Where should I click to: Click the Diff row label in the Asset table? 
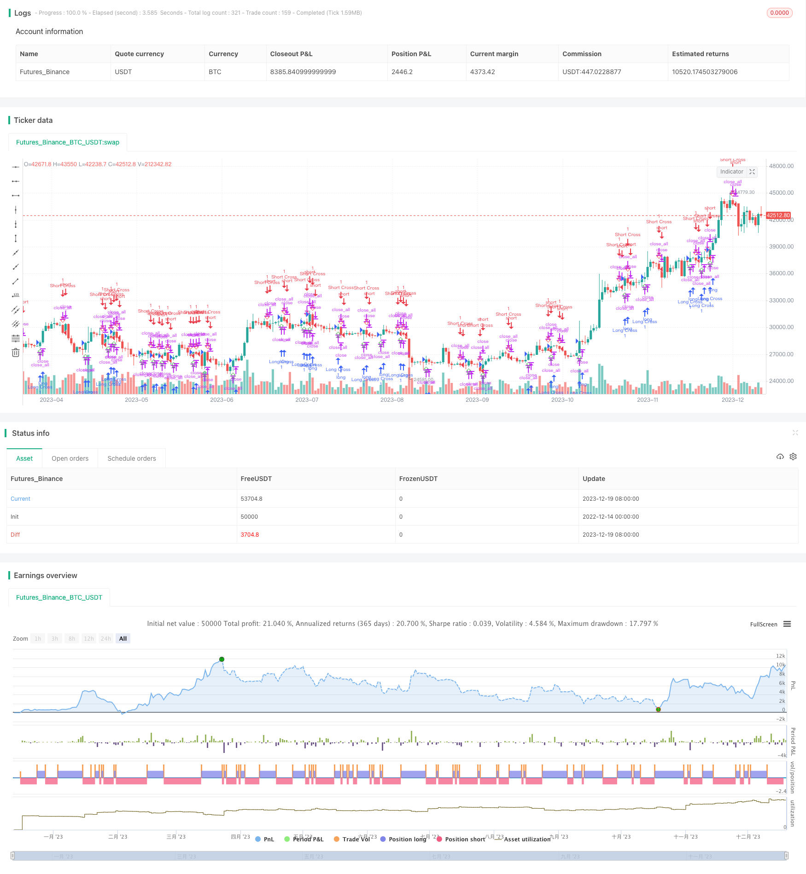[15, 535]
